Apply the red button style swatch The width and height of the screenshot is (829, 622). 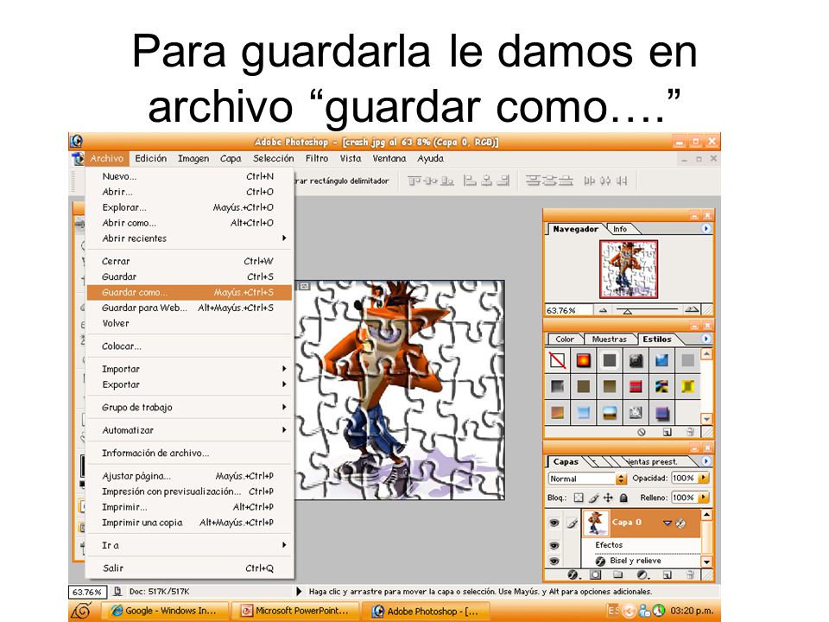pos(583,361)
